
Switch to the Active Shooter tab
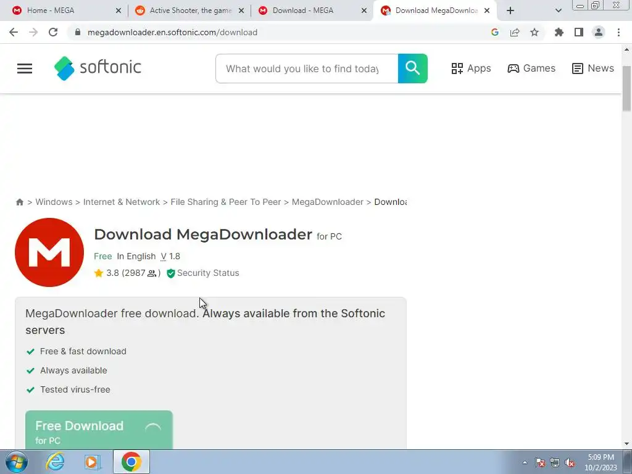(191, 10)
